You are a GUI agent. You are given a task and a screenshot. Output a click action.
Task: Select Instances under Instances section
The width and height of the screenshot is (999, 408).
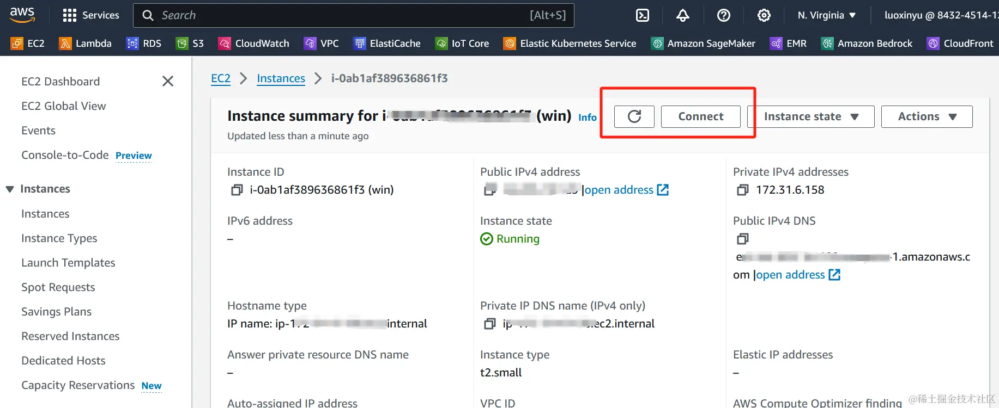pos(45,214)
